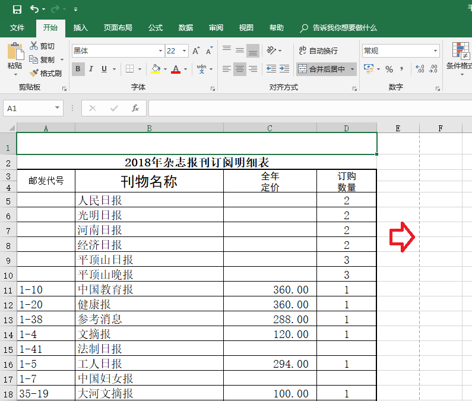This screenshot has height=401, width=472.
Task: Open borders dropdown arrow
Action: 140,70
